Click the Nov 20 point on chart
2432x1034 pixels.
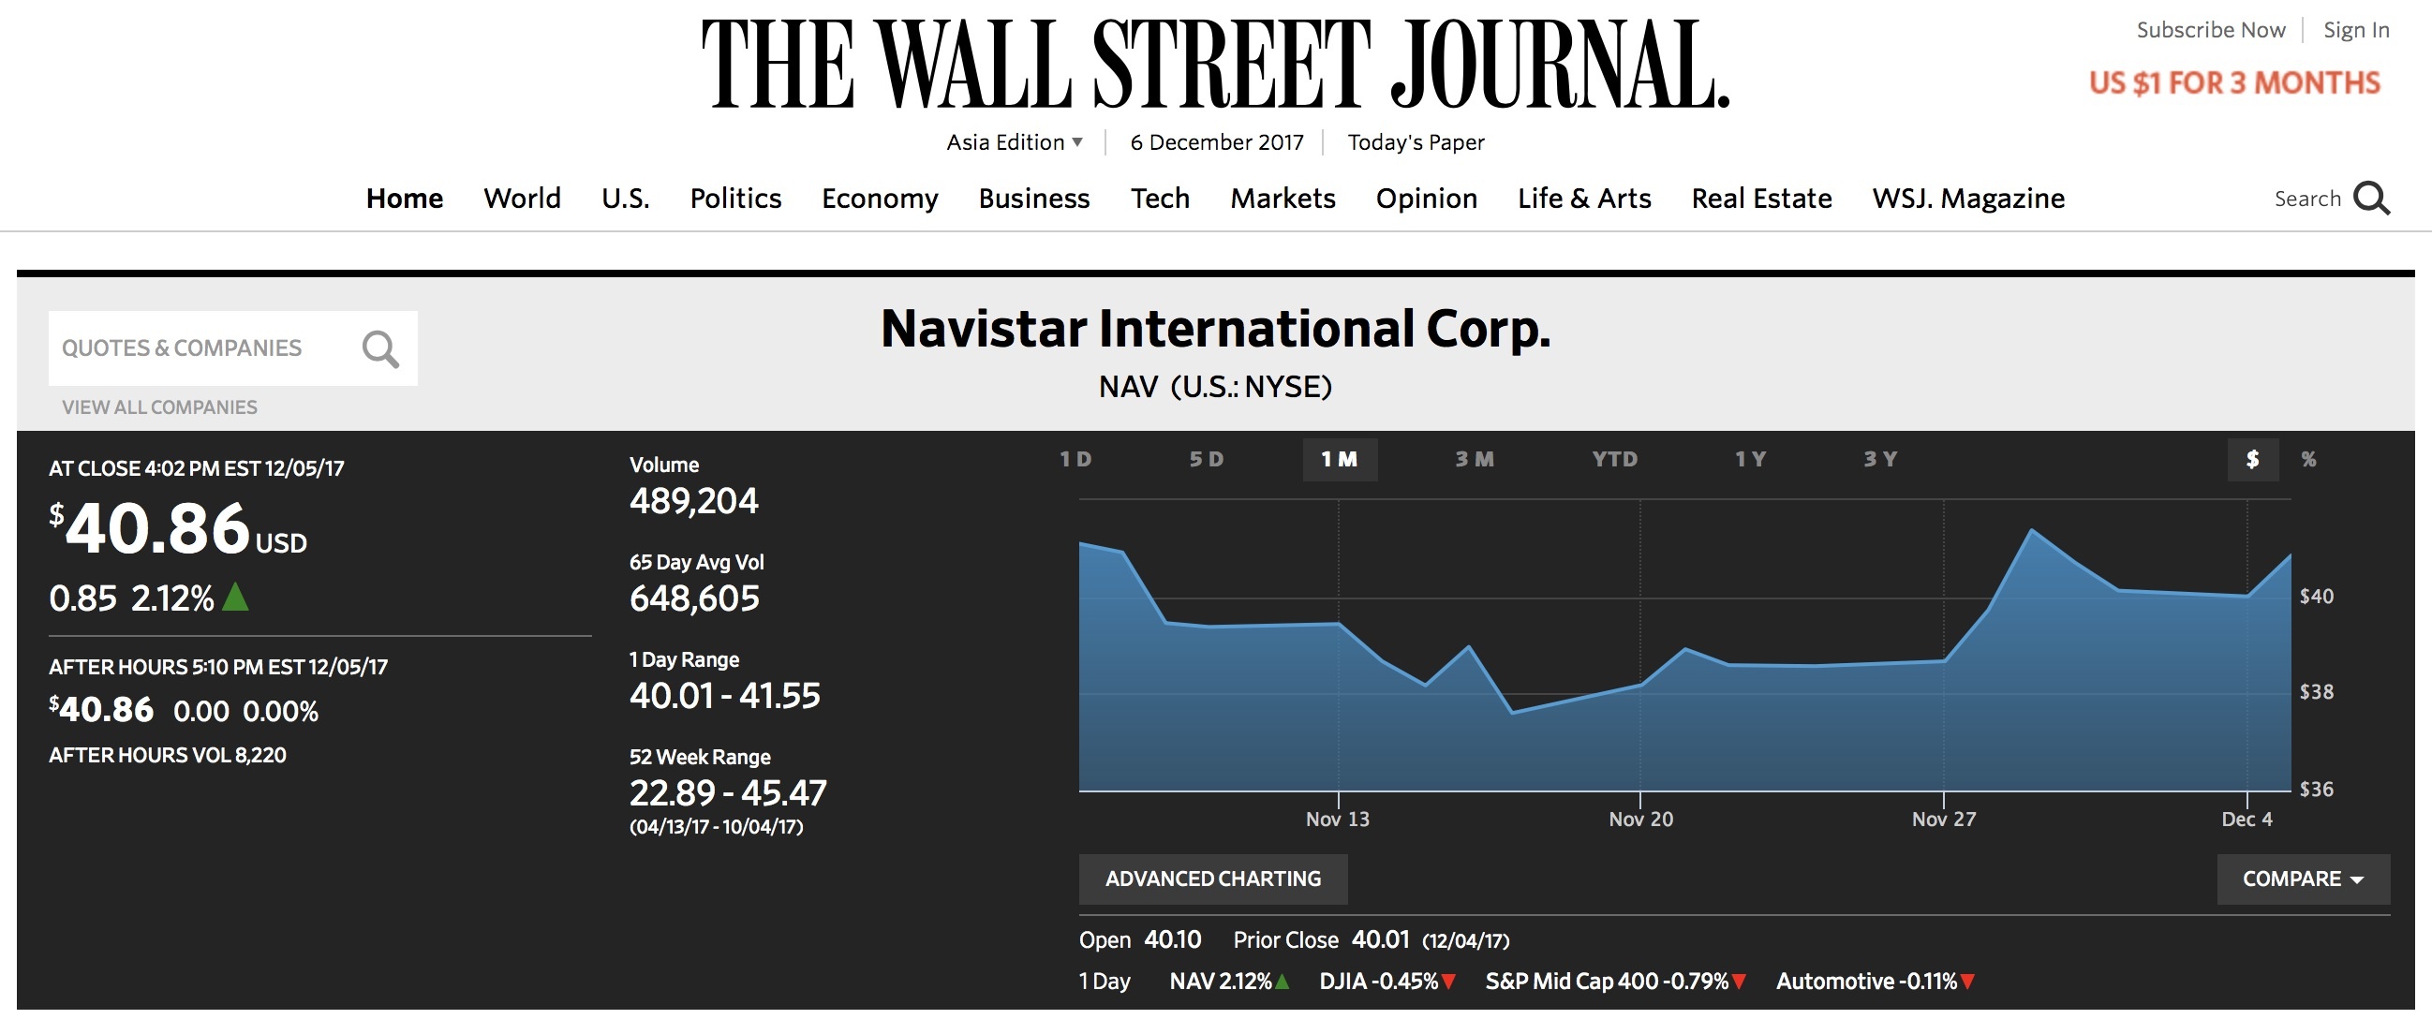point(1639,685)
